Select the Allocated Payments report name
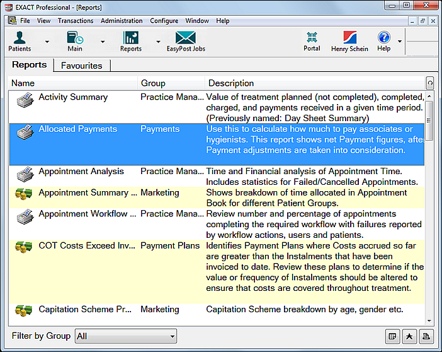This screenshot has height=352, width=442. tap(78, 129)
